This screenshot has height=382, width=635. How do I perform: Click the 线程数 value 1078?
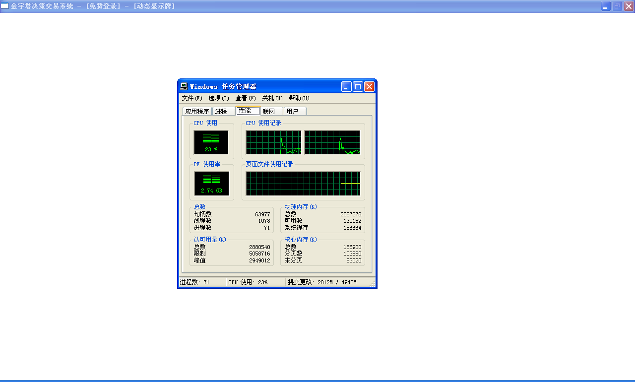click(264, 221)
